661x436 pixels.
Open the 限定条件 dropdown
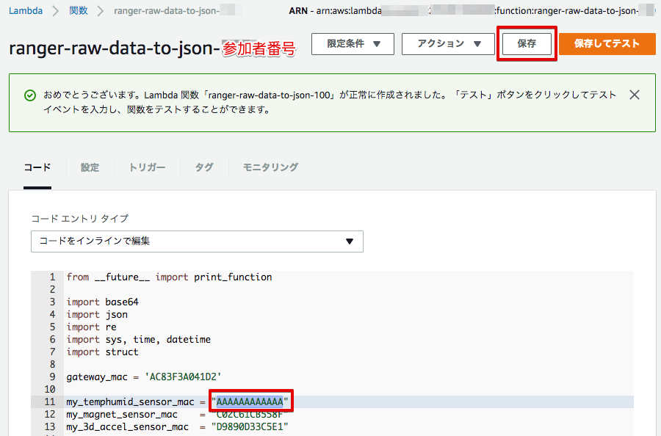353,44
